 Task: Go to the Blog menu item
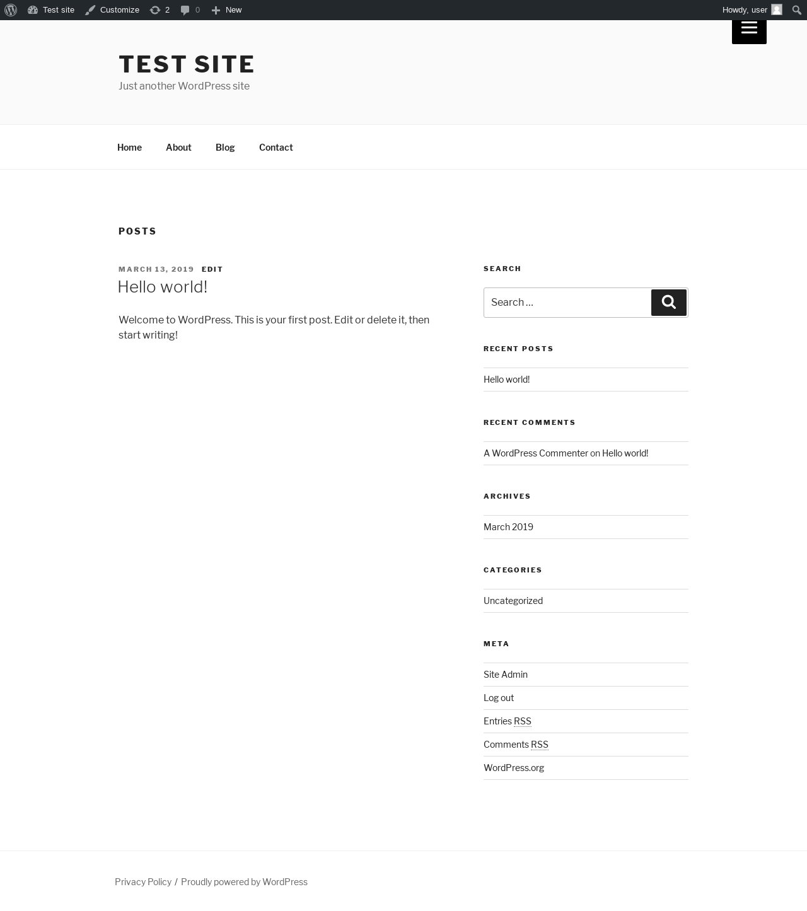(225, 148)
